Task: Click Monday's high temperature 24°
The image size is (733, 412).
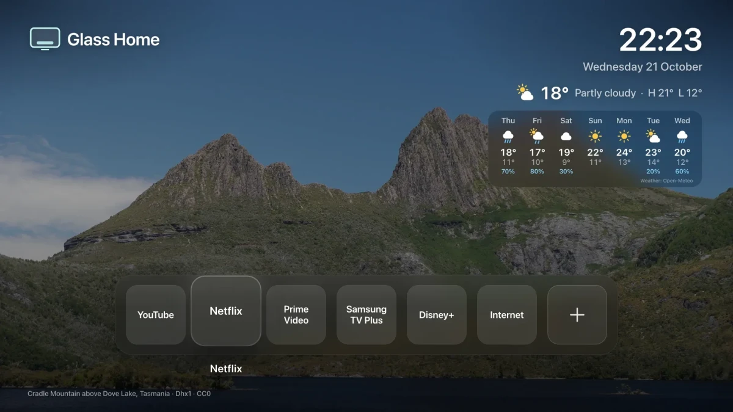Action: click(624, 153)
